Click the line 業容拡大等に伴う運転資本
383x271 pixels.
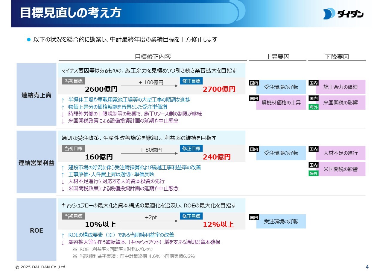coord(144,242)
